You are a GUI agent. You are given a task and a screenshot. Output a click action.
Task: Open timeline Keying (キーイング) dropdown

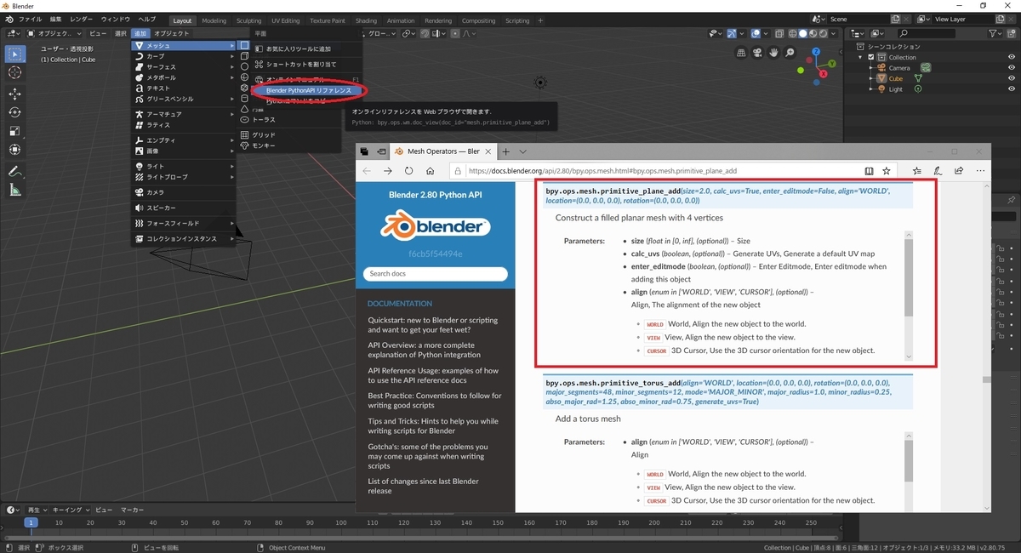point(70,510)
